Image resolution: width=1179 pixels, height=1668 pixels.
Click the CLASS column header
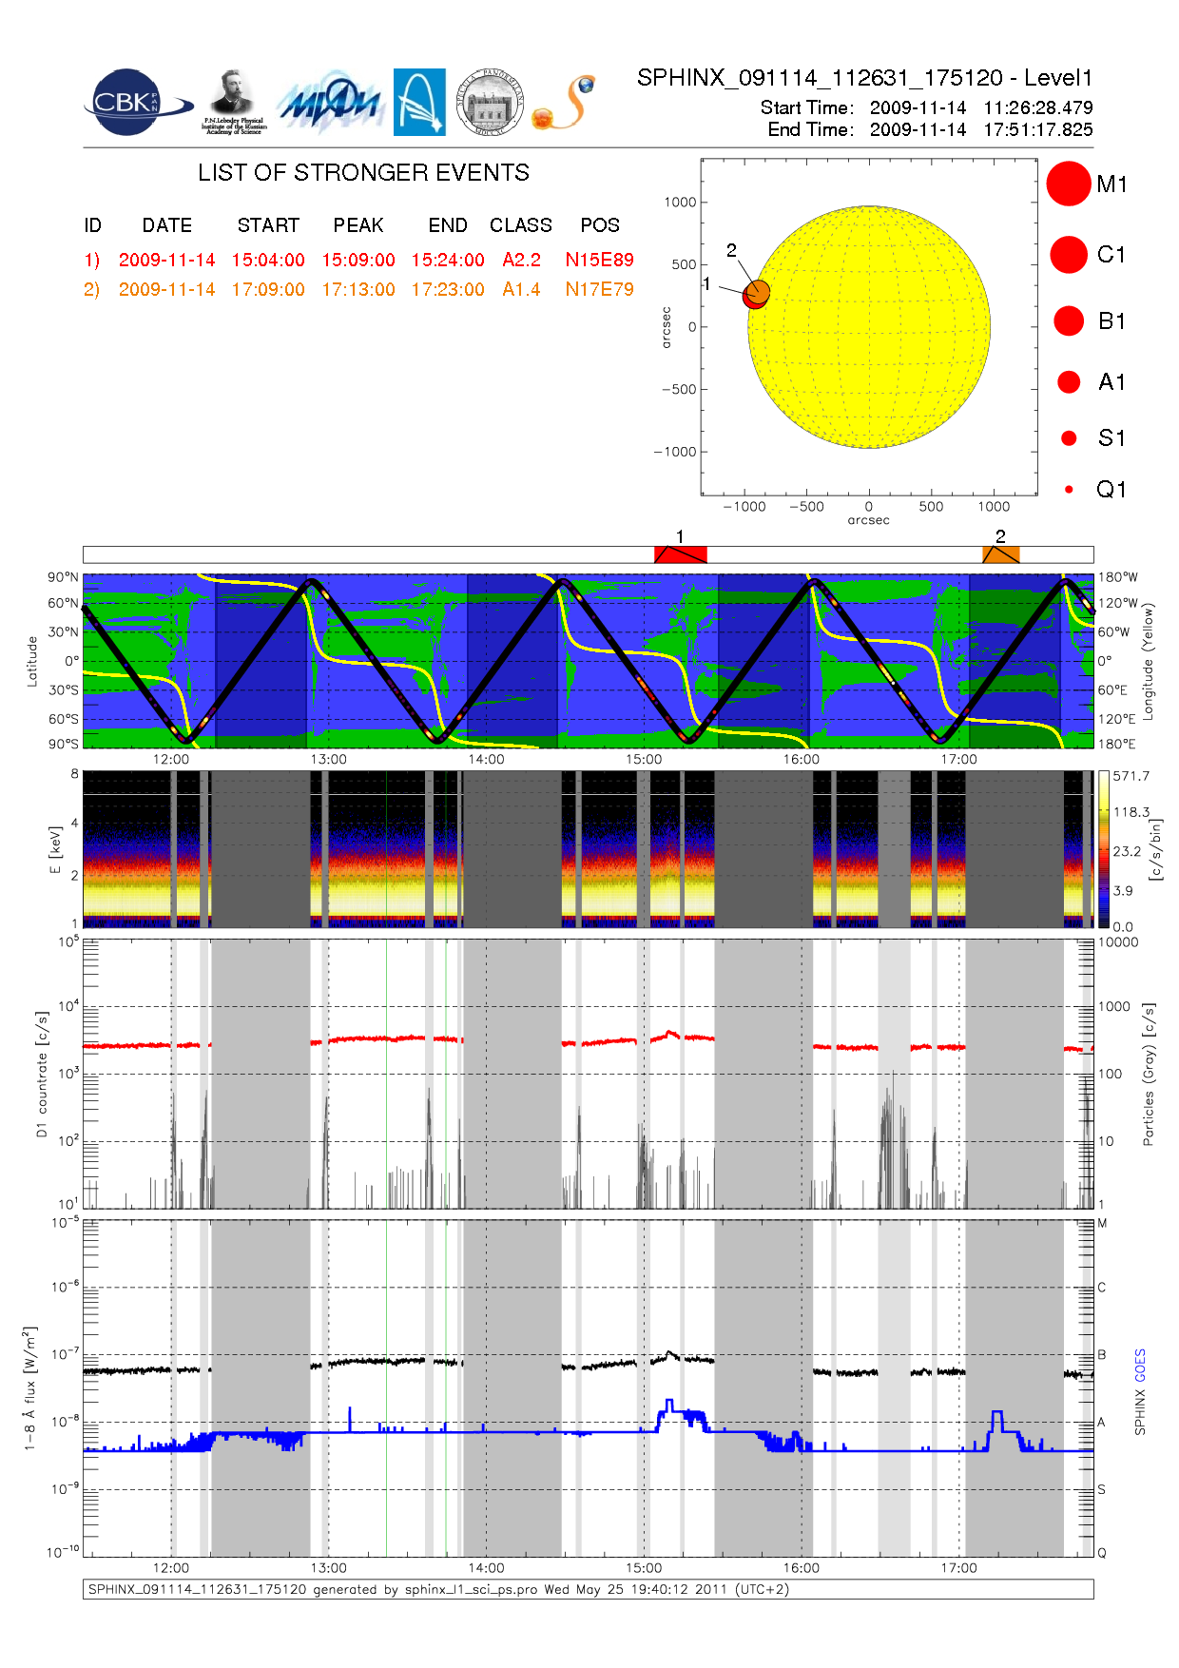click(520, 225)
